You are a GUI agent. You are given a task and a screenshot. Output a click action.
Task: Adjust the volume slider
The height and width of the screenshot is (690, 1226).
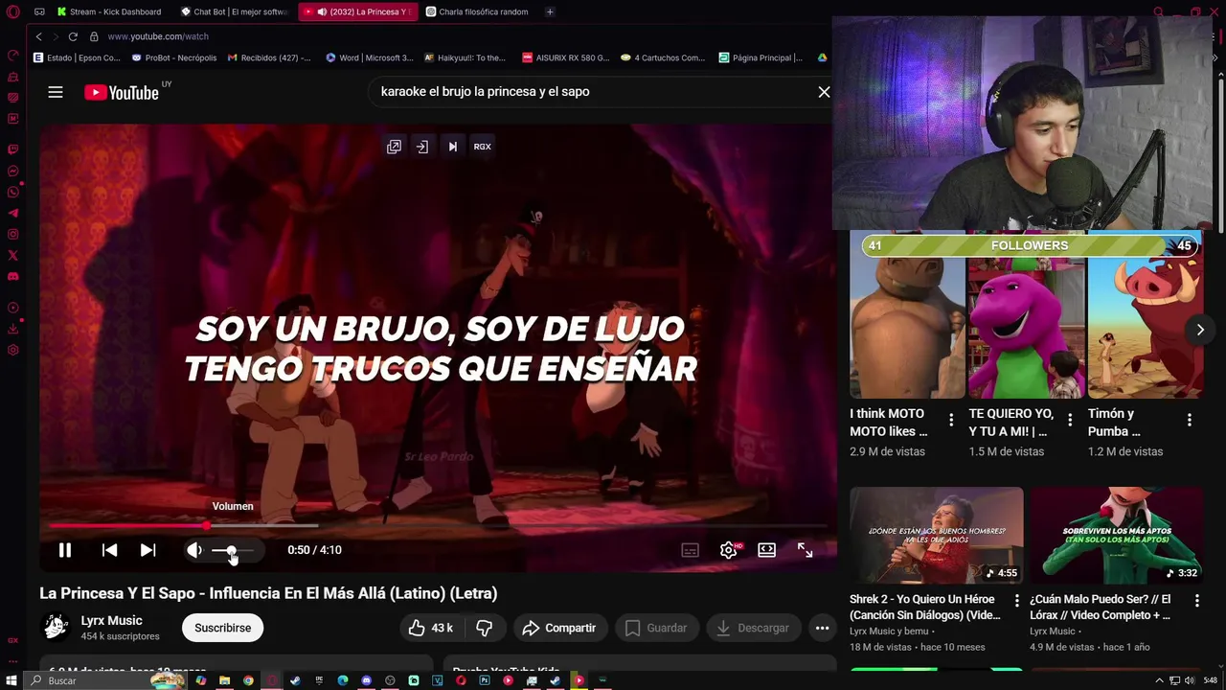[233, 550]
